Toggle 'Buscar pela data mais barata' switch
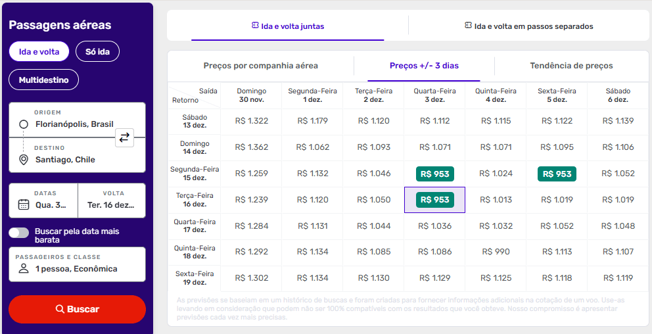Viewport: 652px width, 334px height. [x=19, y=232]
